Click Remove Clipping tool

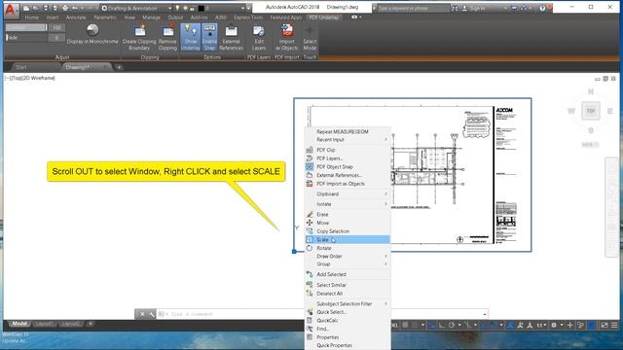tap(167, 37)
